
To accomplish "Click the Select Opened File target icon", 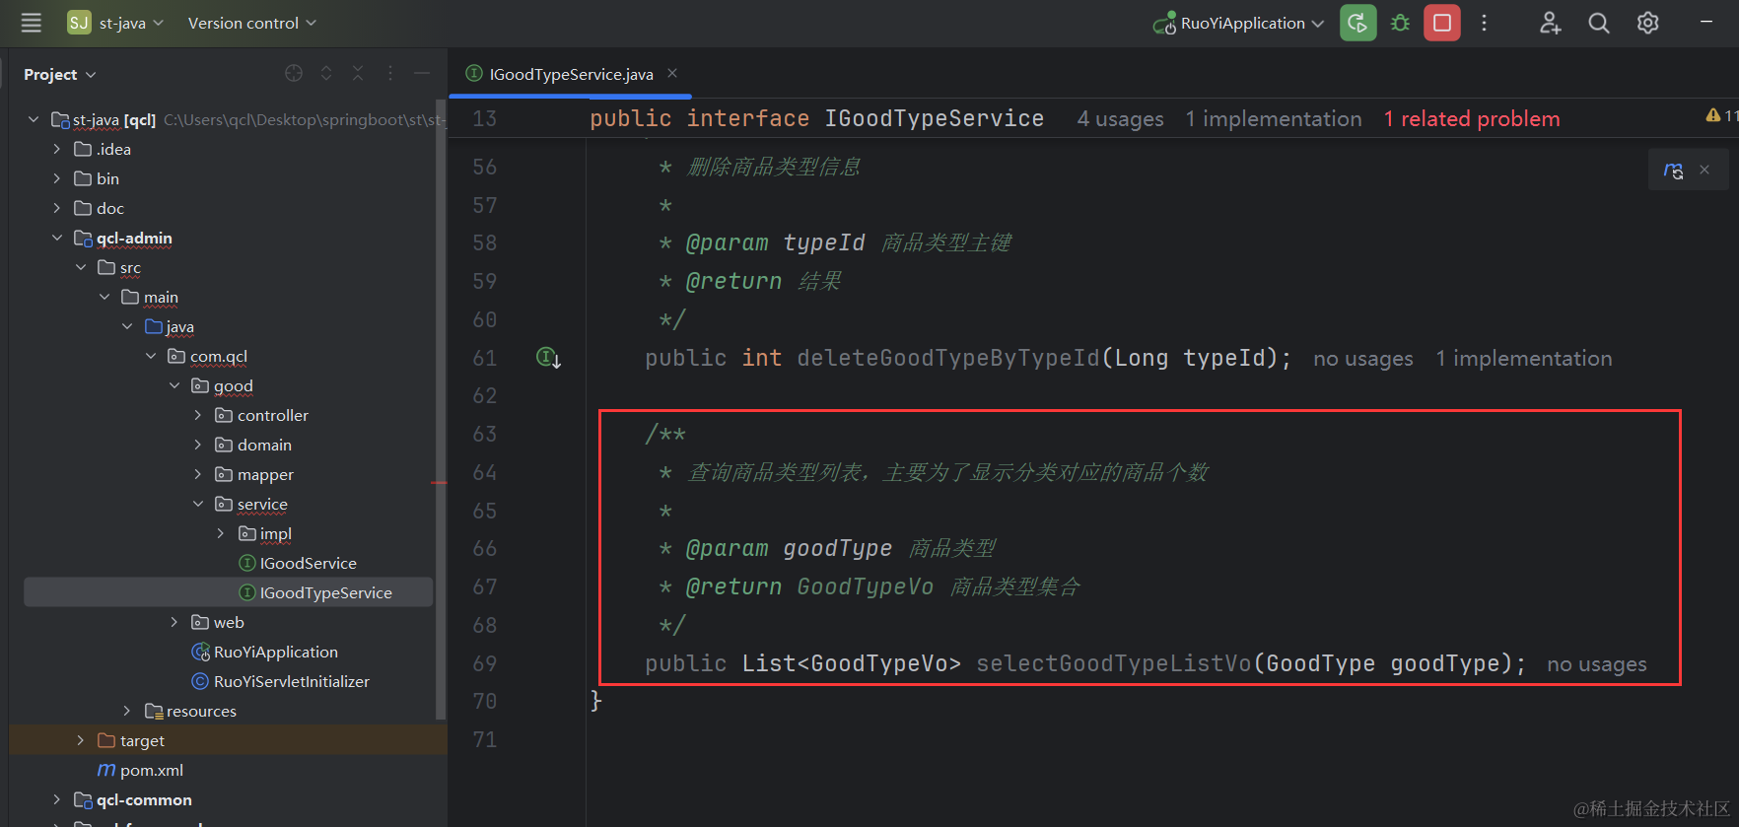I will (x=294, y=74).
